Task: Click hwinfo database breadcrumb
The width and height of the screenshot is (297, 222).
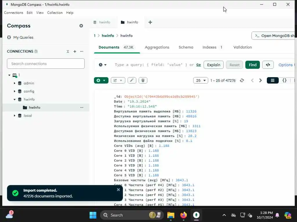Action: [108, 36]
